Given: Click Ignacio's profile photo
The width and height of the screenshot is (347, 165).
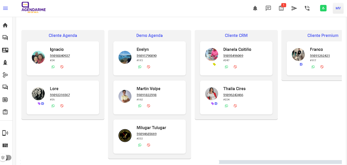Looking at the screenshot, I should (x=38, y=57).
